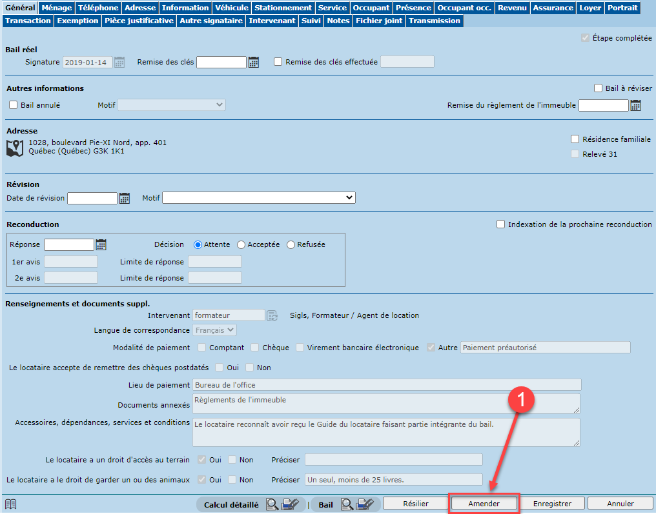This screenshot has height=514, width=656.
Task: Click the Amender button
Action: coord(484,504)
